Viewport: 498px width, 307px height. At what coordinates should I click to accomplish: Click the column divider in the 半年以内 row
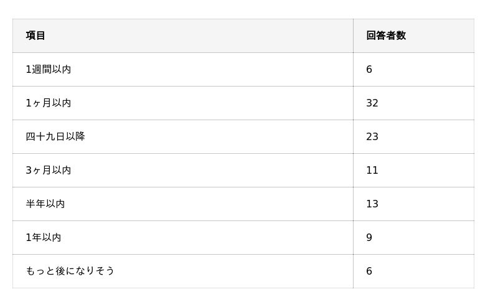point(353,204)
